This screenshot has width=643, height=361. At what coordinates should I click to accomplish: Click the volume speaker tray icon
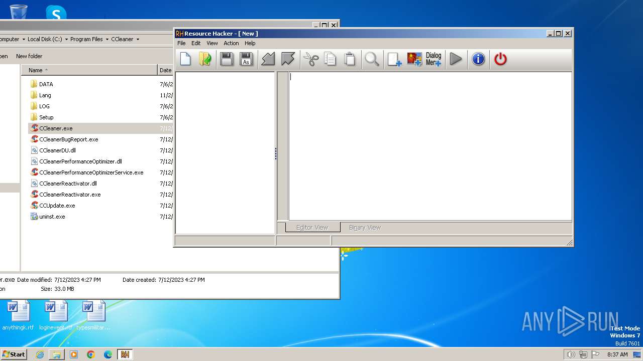pyautogui.click(x=571, y=354)
